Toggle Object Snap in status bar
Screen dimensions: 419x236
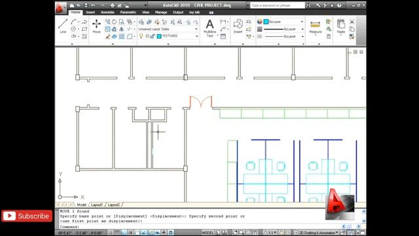pos(137,233)
